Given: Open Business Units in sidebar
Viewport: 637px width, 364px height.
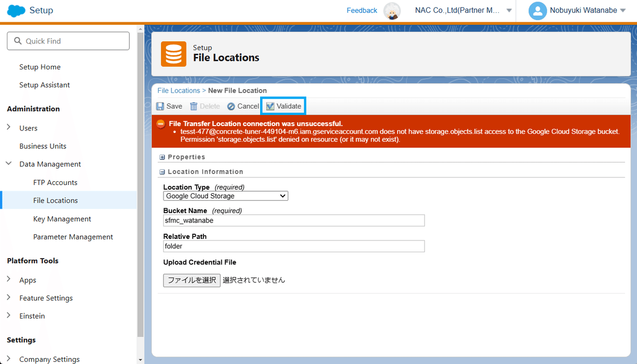Looking at the screenshot, I should [43, 146].
